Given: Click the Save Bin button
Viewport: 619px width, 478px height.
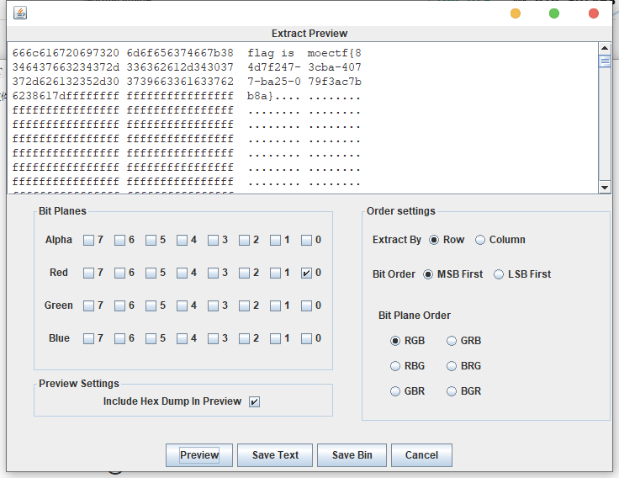Looking at the screenshot, I should click(352, 455).
